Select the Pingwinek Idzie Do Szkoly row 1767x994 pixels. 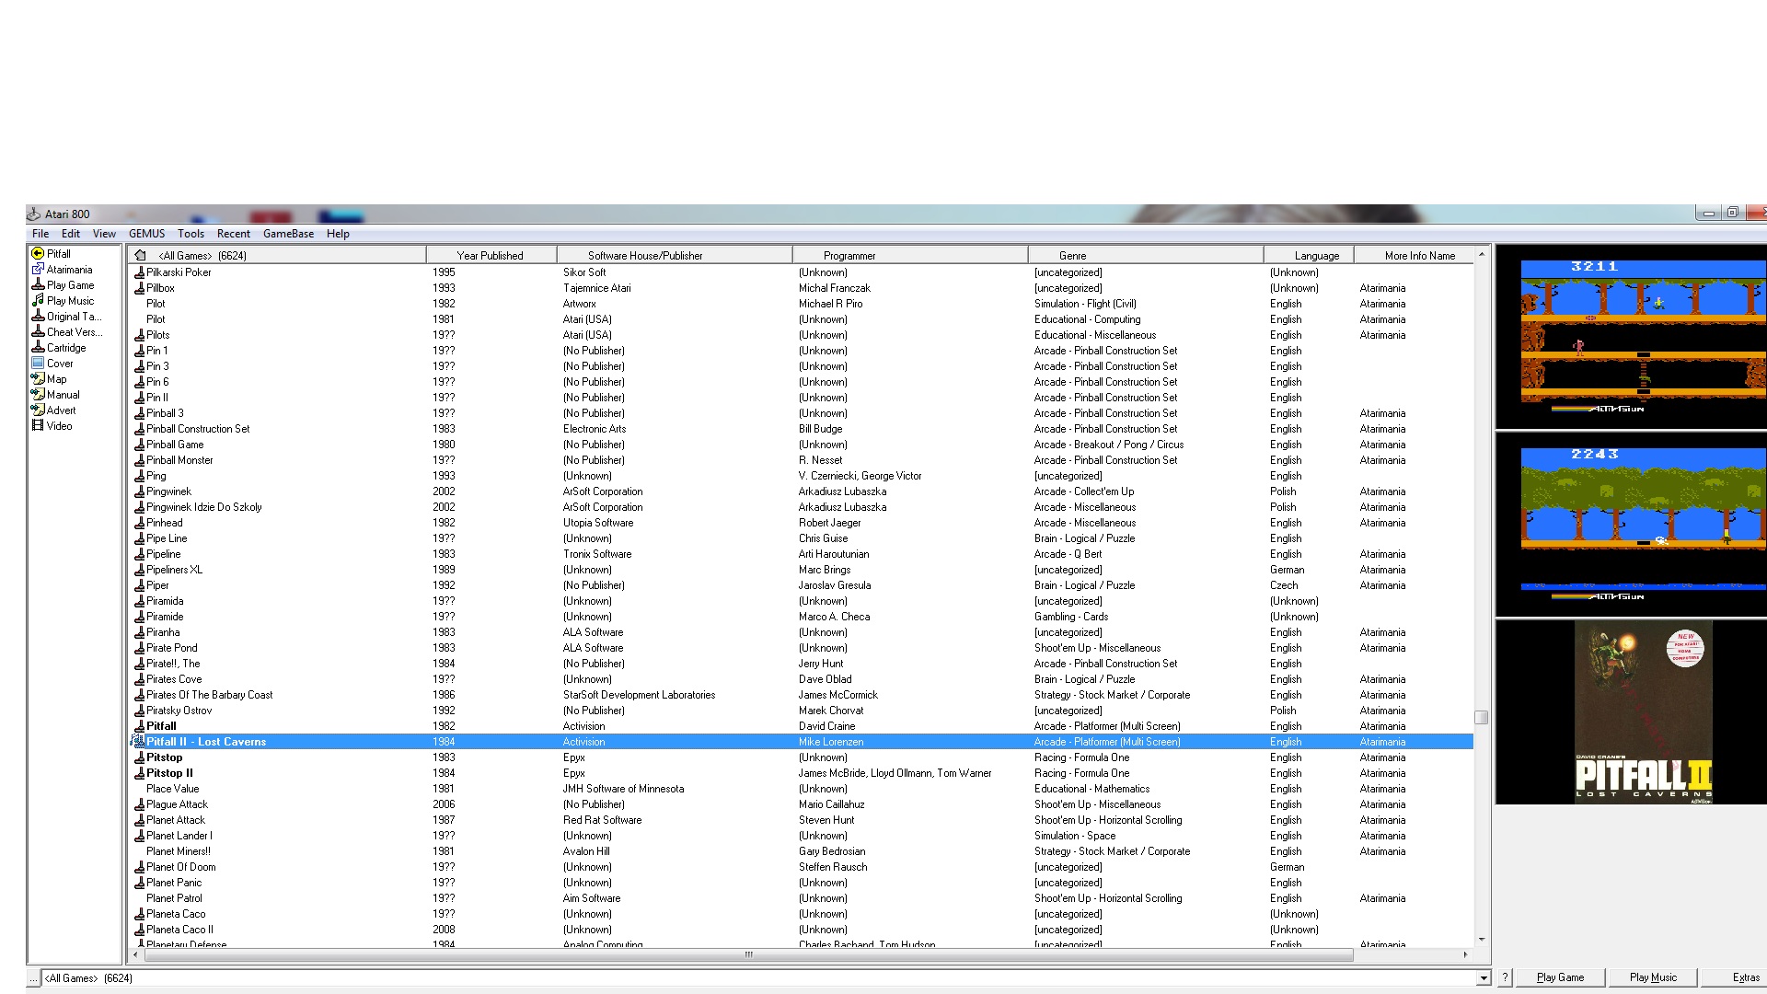[801, 507]
